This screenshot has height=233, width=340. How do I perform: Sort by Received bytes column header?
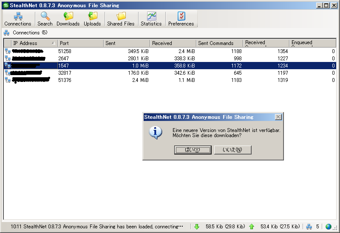click(x=173, y=43)
